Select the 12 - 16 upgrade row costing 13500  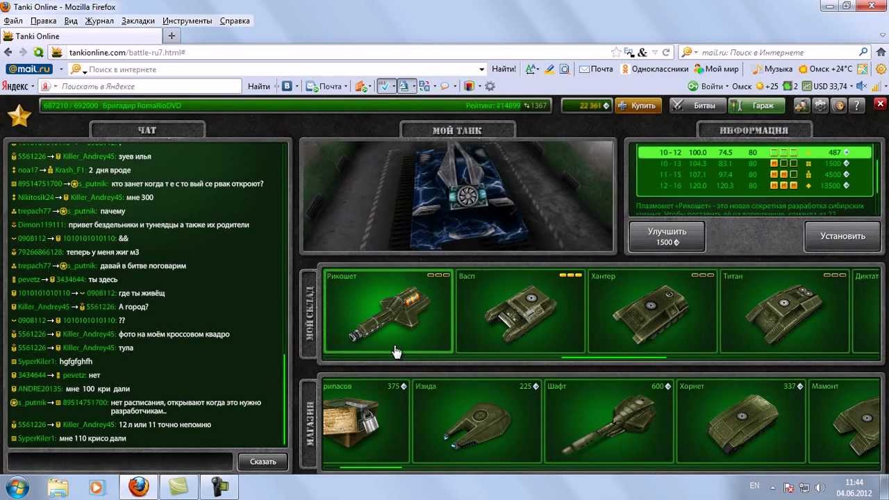754,185
